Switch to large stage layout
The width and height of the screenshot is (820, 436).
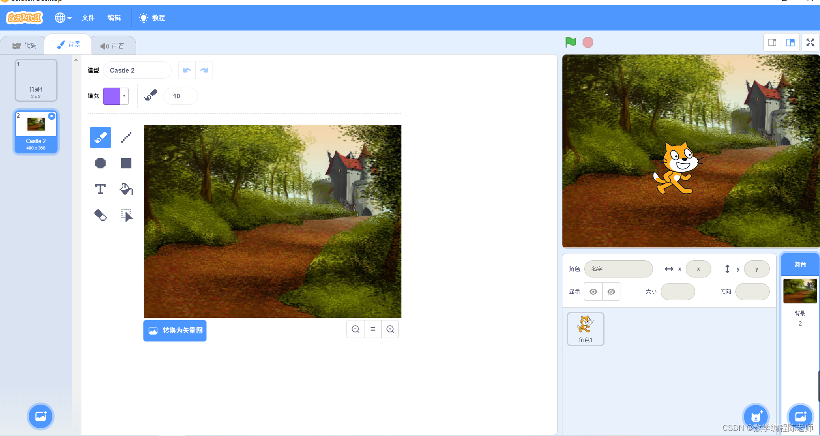coord(790,43)
